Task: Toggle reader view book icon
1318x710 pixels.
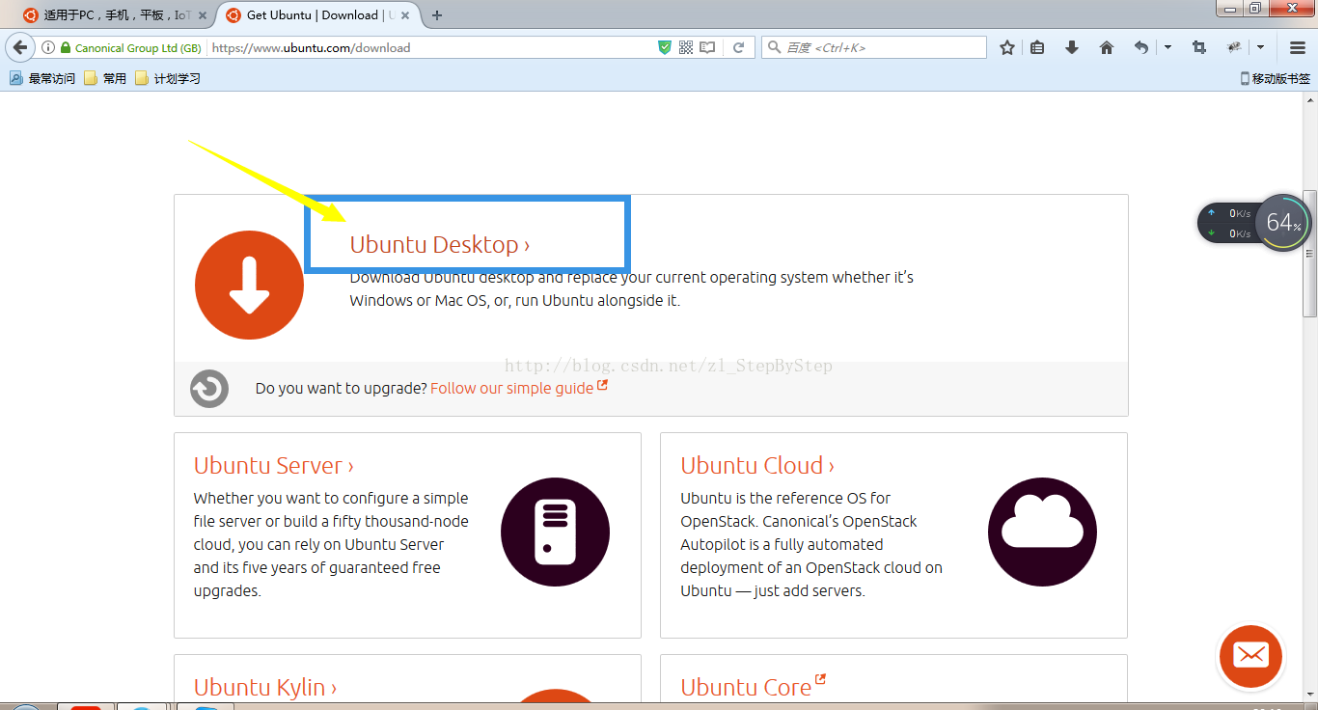Action: (x=708, y=47)
